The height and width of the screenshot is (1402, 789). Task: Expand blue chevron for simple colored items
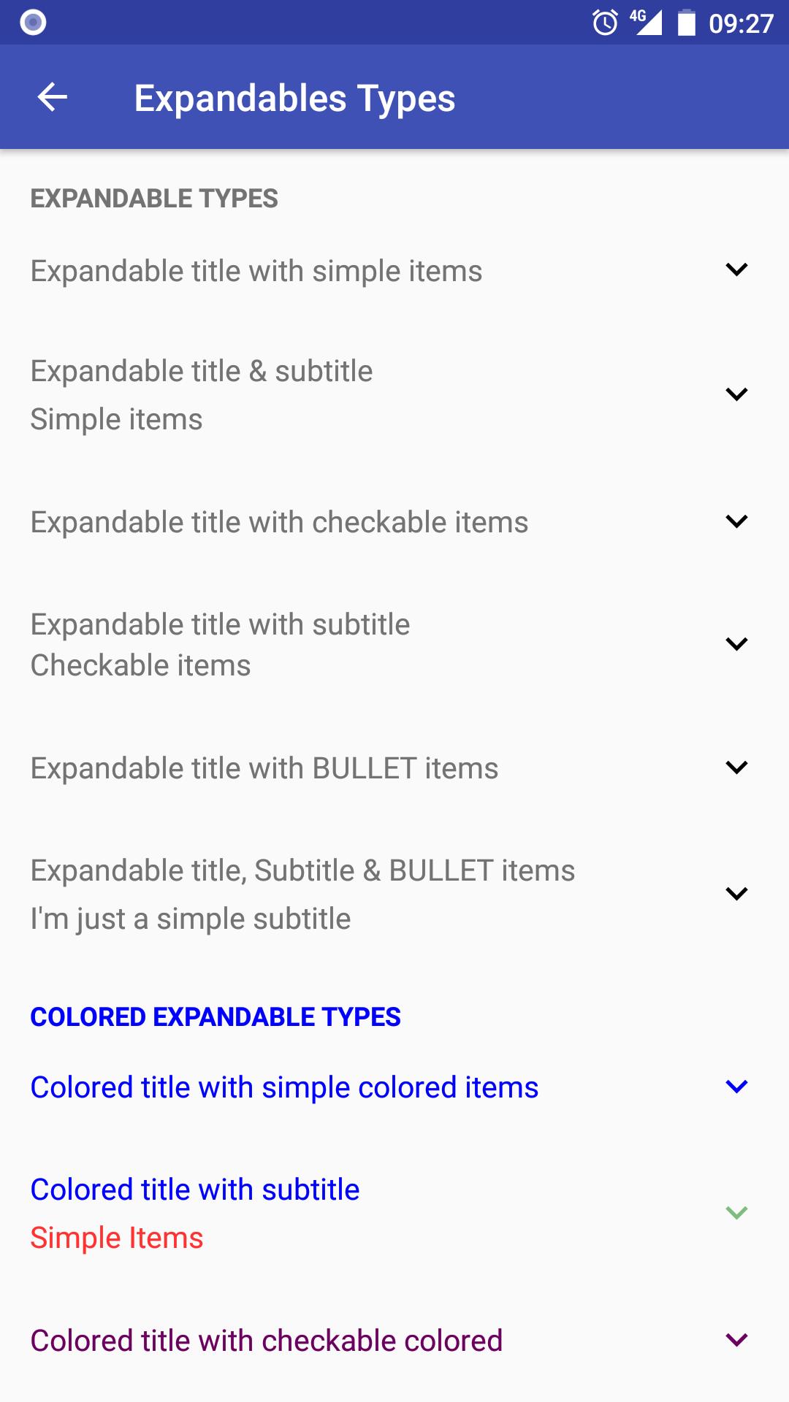click(x=736, y=1087)
